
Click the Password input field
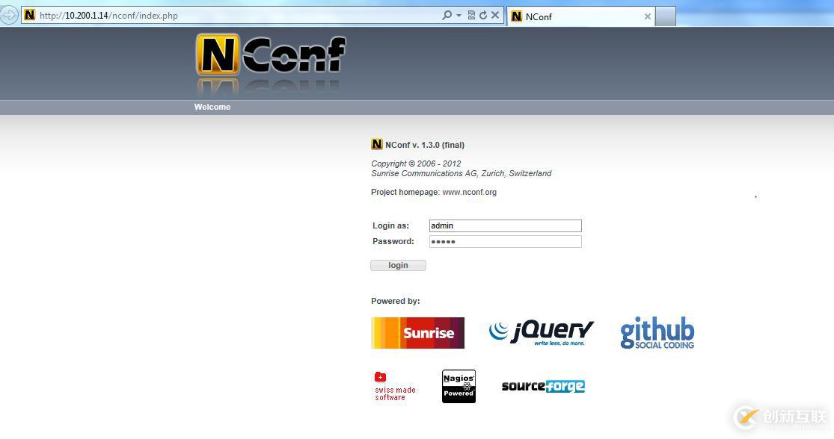[x=506, y=242]
